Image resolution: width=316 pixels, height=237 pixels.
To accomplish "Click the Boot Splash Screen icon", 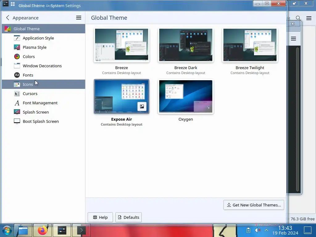I will (x=17, y=121).
